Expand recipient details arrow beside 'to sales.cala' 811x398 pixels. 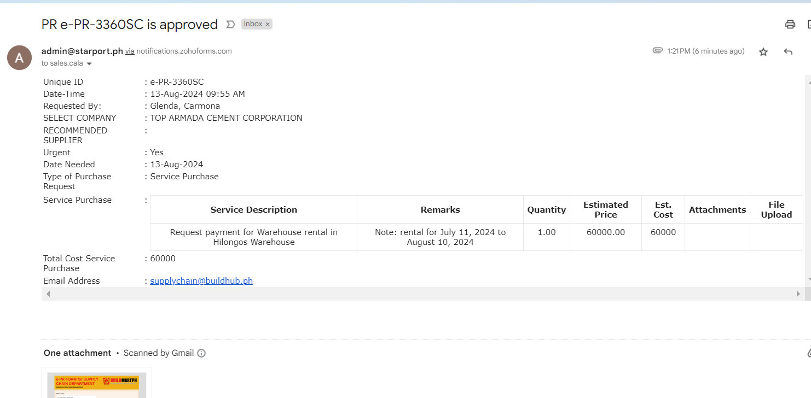point(89,64)
